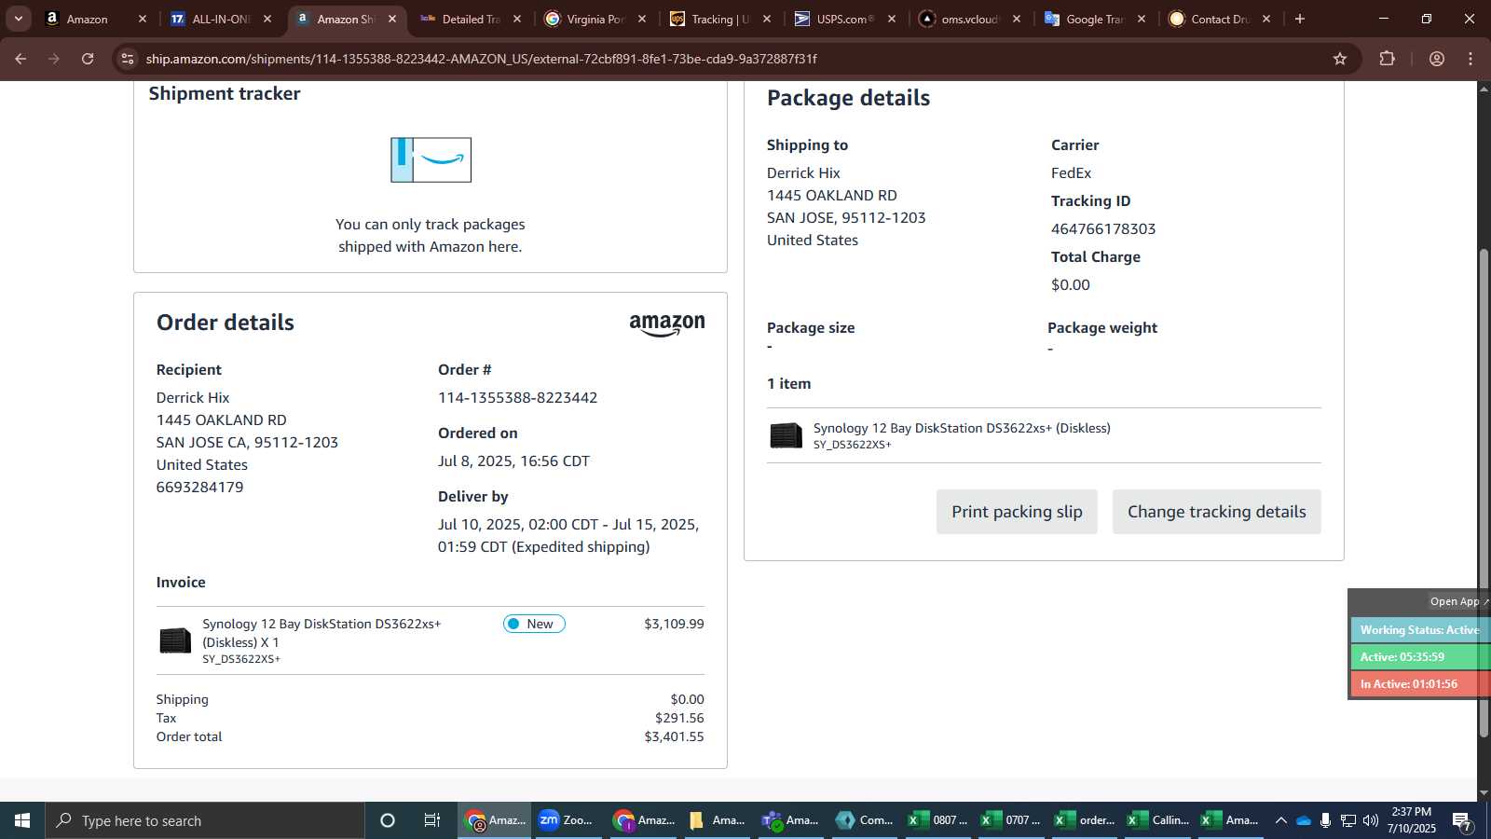Click the shipment tracker package image

pos(431,159)
